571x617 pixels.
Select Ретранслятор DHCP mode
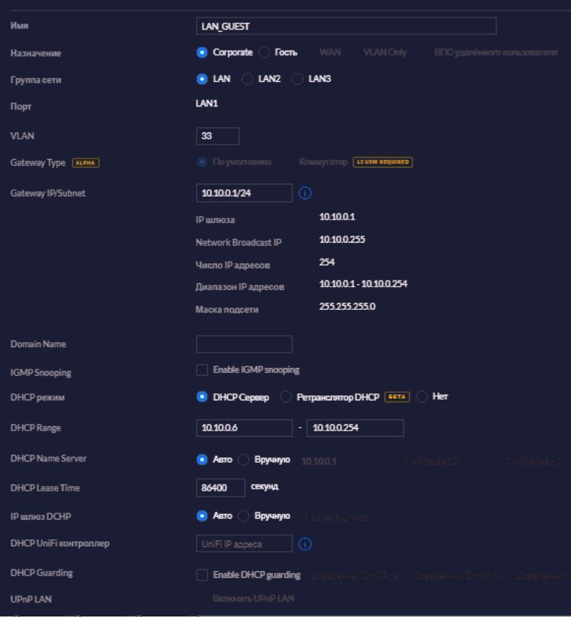[286, 397]
